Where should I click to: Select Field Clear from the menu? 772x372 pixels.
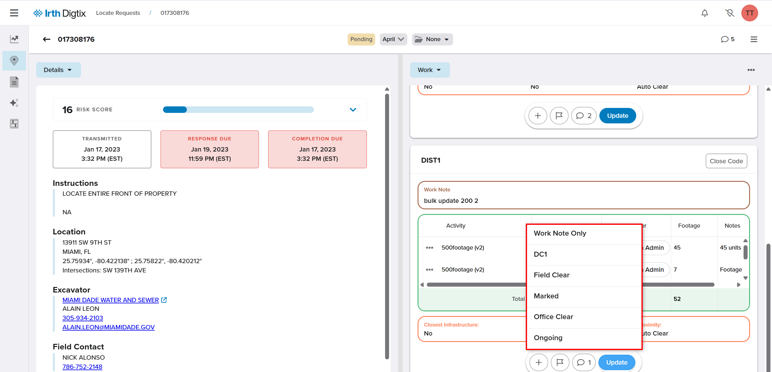pyautogui.click(x=551, y=275)
